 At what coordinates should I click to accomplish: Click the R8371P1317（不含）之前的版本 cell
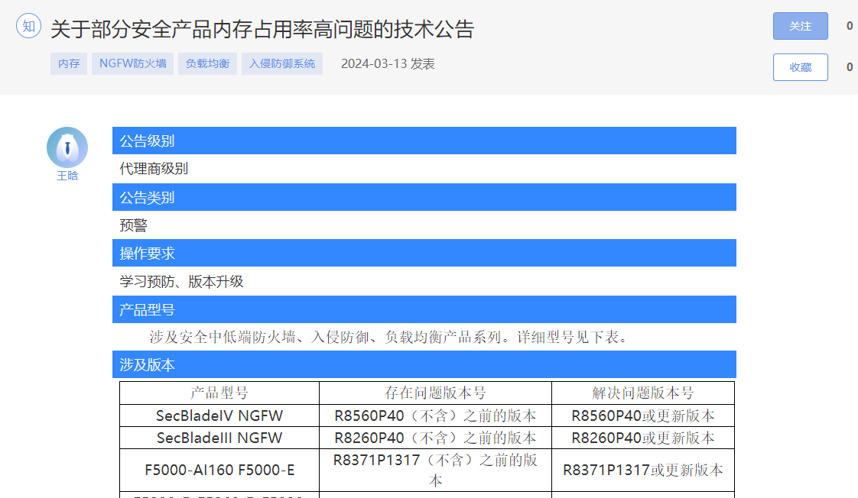pos(435,470)
